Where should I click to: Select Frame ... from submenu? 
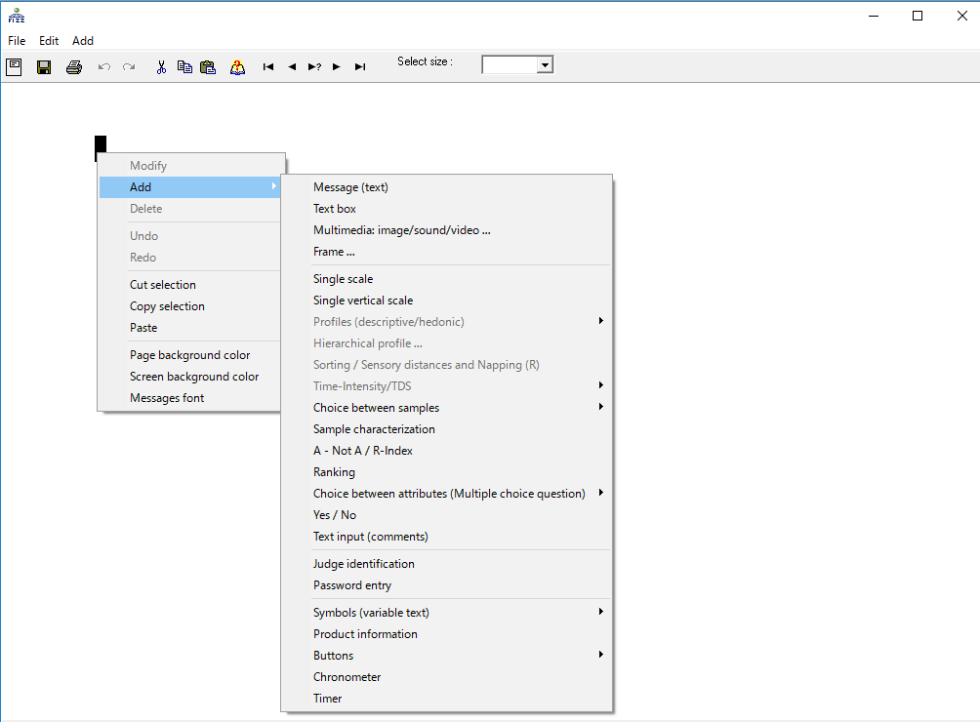(446, 252)
